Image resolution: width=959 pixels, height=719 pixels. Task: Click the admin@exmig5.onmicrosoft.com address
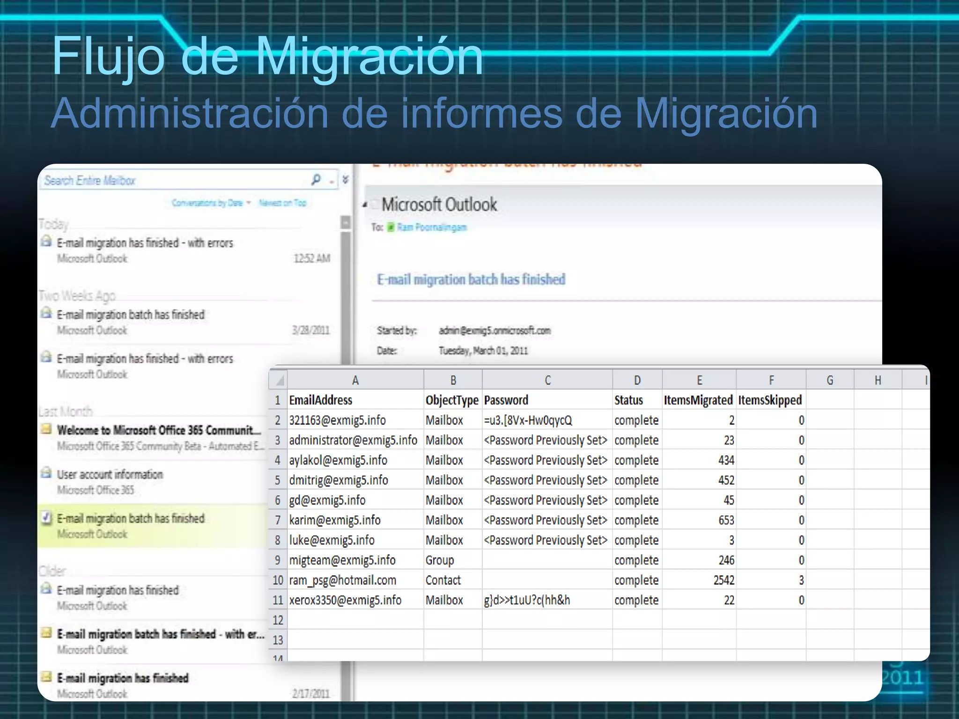click(494, 330)
